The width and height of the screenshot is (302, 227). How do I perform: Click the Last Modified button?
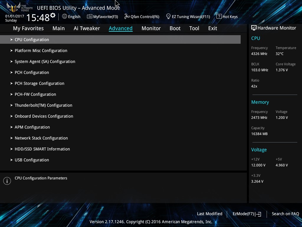pos(210,214)
